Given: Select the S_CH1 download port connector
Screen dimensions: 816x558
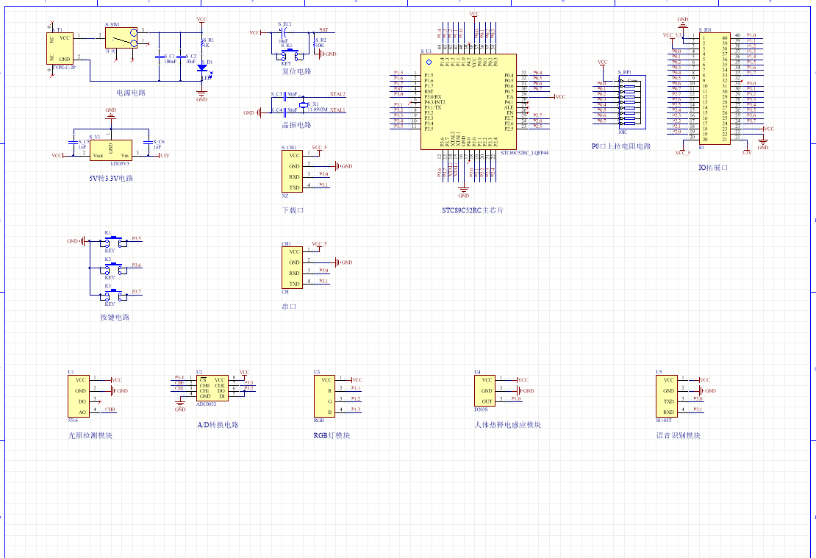Looking at the screenshot, I should tap(294, 172).
